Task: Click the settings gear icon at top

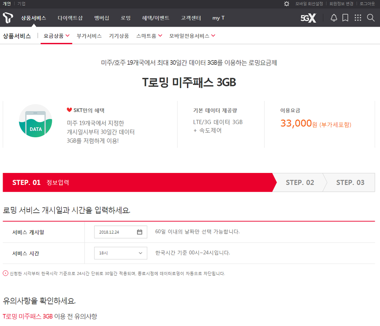Action: tap(287, 4)
